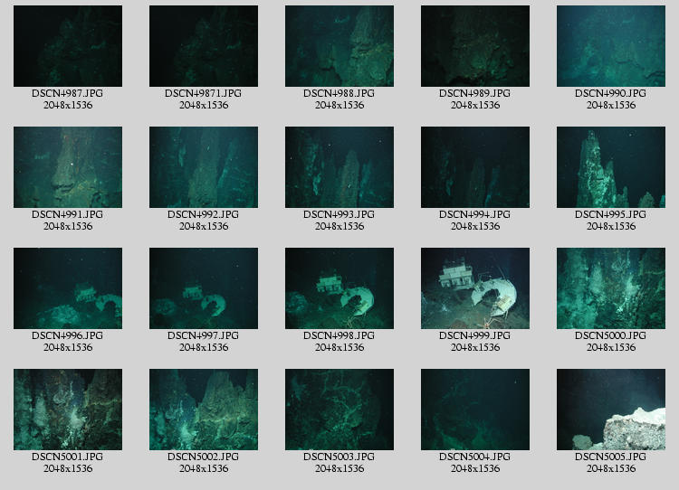Click 2048x1536 dimensions under DSCN4990.JPG
This screenshot has height=490, width=679.
click(x=611, y=105)
